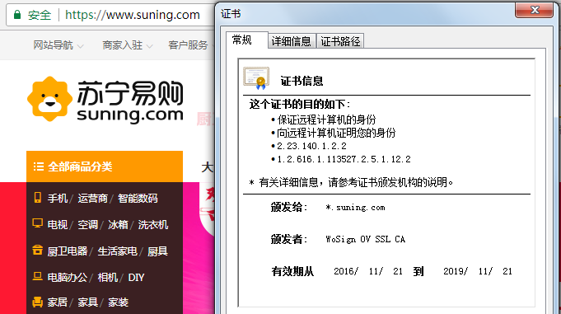Click the 证书 dialog title text

point(231,14)
